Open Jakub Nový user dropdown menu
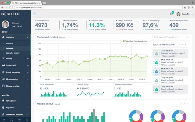Image resolution: width=195 pixels, height=122 pixels. coord(185,14)
